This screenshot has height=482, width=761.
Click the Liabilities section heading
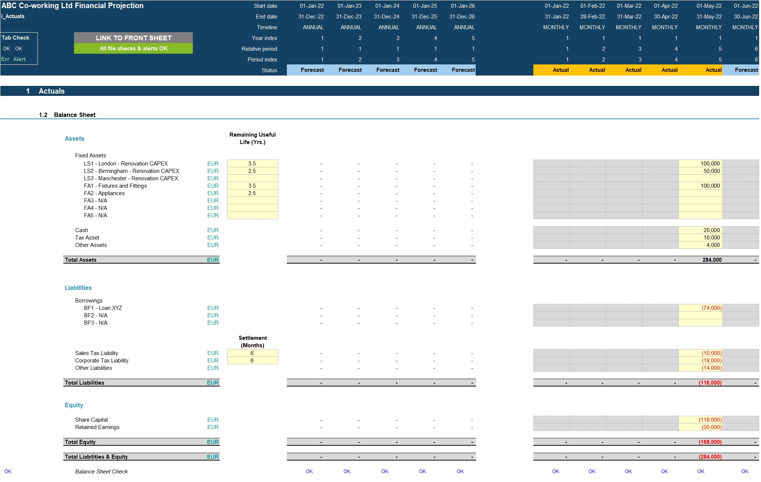[x=78, y=288]
